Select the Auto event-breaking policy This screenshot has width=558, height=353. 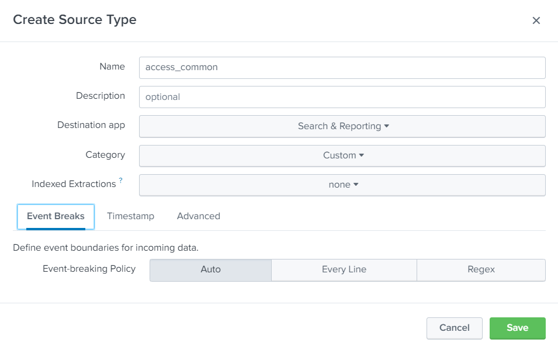tap(210, 270)
